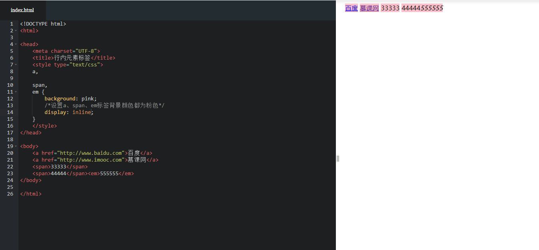
Task: Place cursor on the DOCTYPE html line
Action: coord(43,24)
